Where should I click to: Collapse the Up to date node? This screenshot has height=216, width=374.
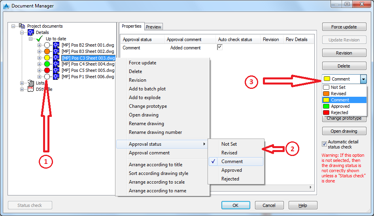tap(30, 39)
